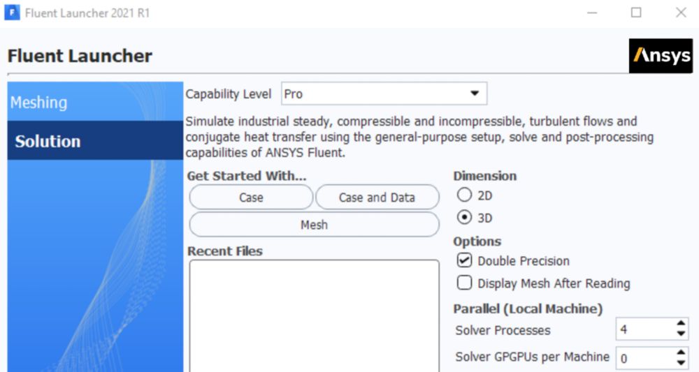This screenshot has height=372, width=699.
Task: Enable Display Mesh After Reading
Action: pyautogui.click(x=464, y=283)
